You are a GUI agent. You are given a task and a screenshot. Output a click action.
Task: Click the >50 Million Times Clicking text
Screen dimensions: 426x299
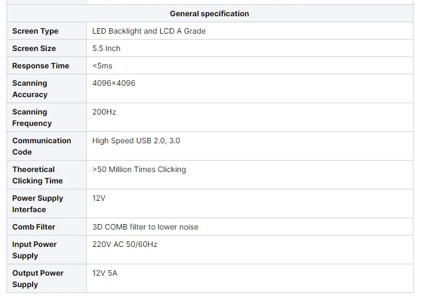click(139, 169)
